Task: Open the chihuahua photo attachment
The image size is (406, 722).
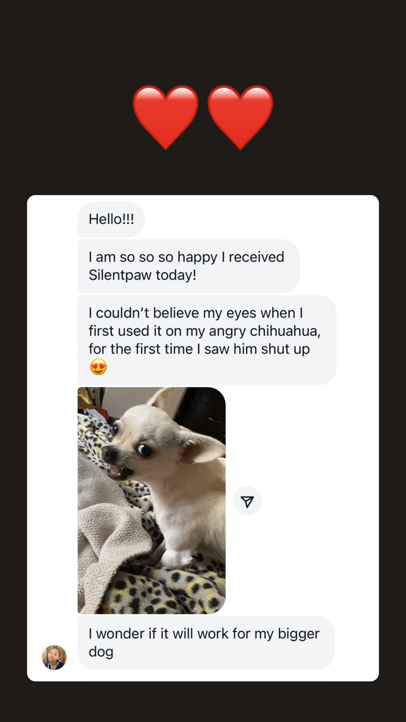Action: pyautogui.click(x=151, y=500)
